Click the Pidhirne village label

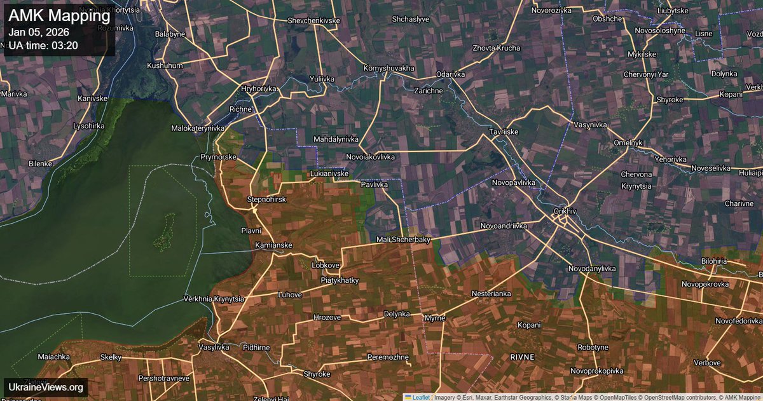click(x=256, y=348)
